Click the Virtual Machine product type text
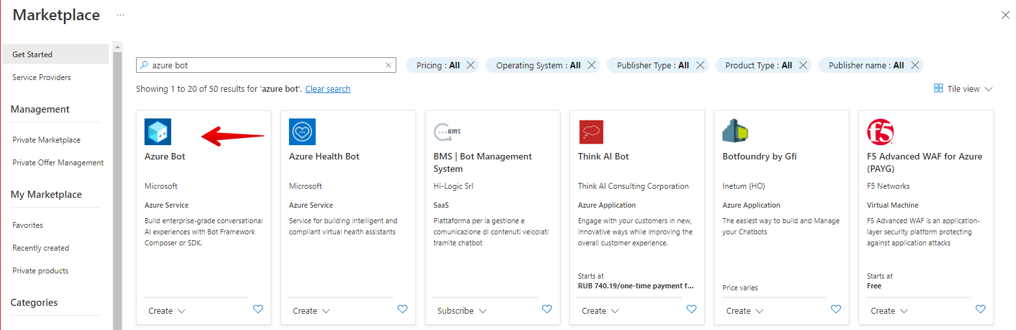Image resolution: width=1016 pixels, height=330 pixels. (x=891, y=205)
